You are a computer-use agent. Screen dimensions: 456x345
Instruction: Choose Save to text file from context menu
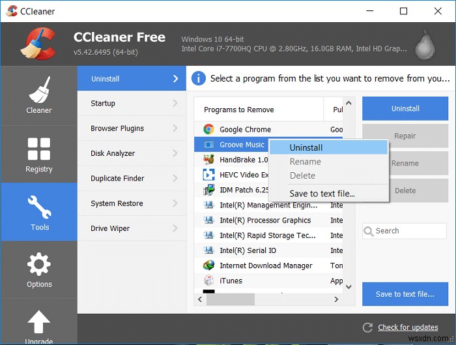pos(328,194)
